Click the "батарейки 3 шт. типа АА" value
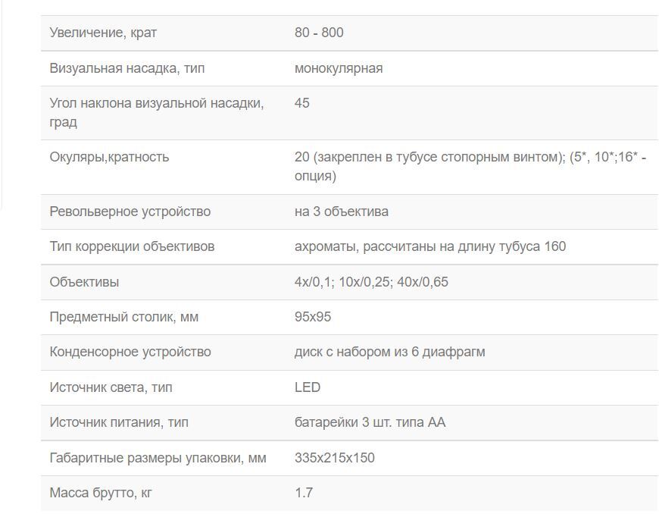This screenshot has height=514, width=659. (370, 422)
